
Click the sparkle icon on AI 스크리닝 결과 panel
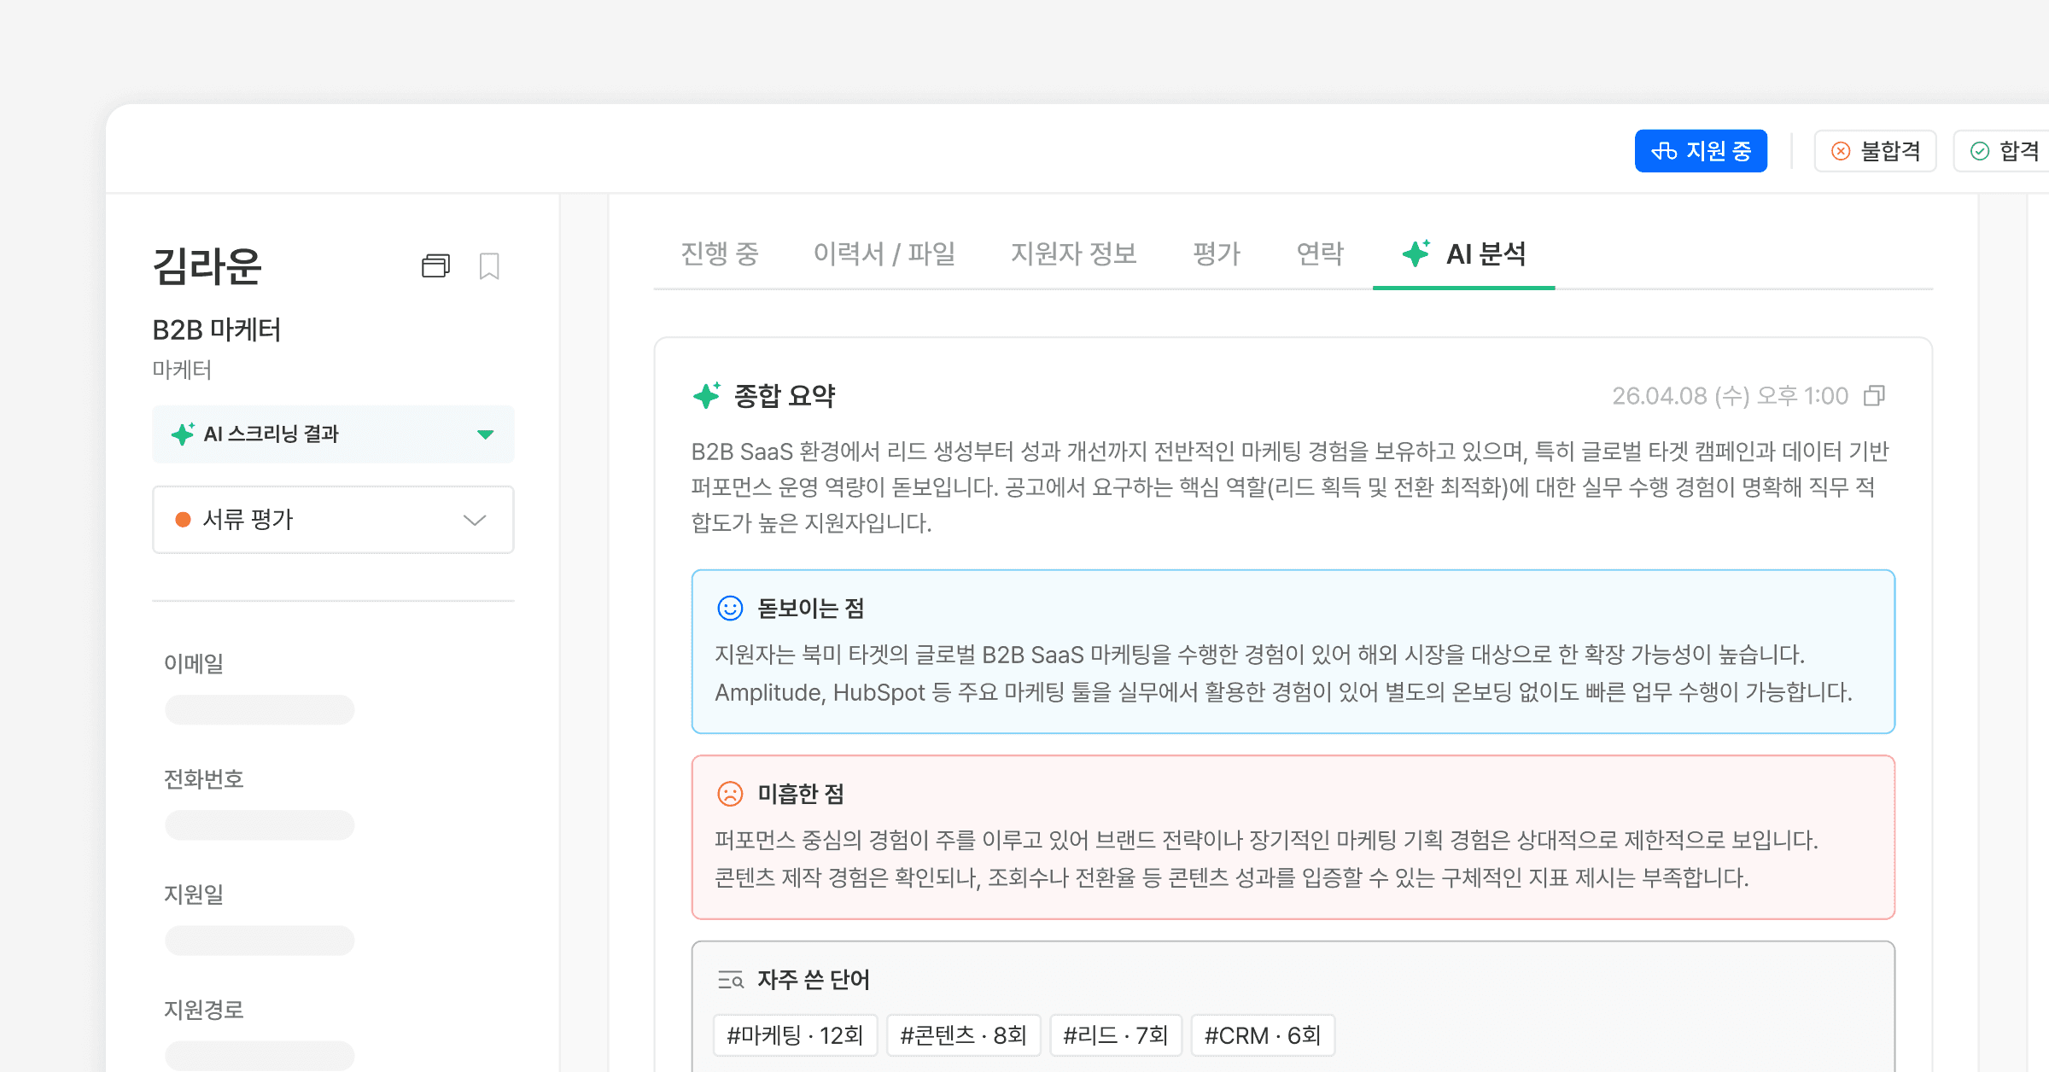click(x=182, y=434)
